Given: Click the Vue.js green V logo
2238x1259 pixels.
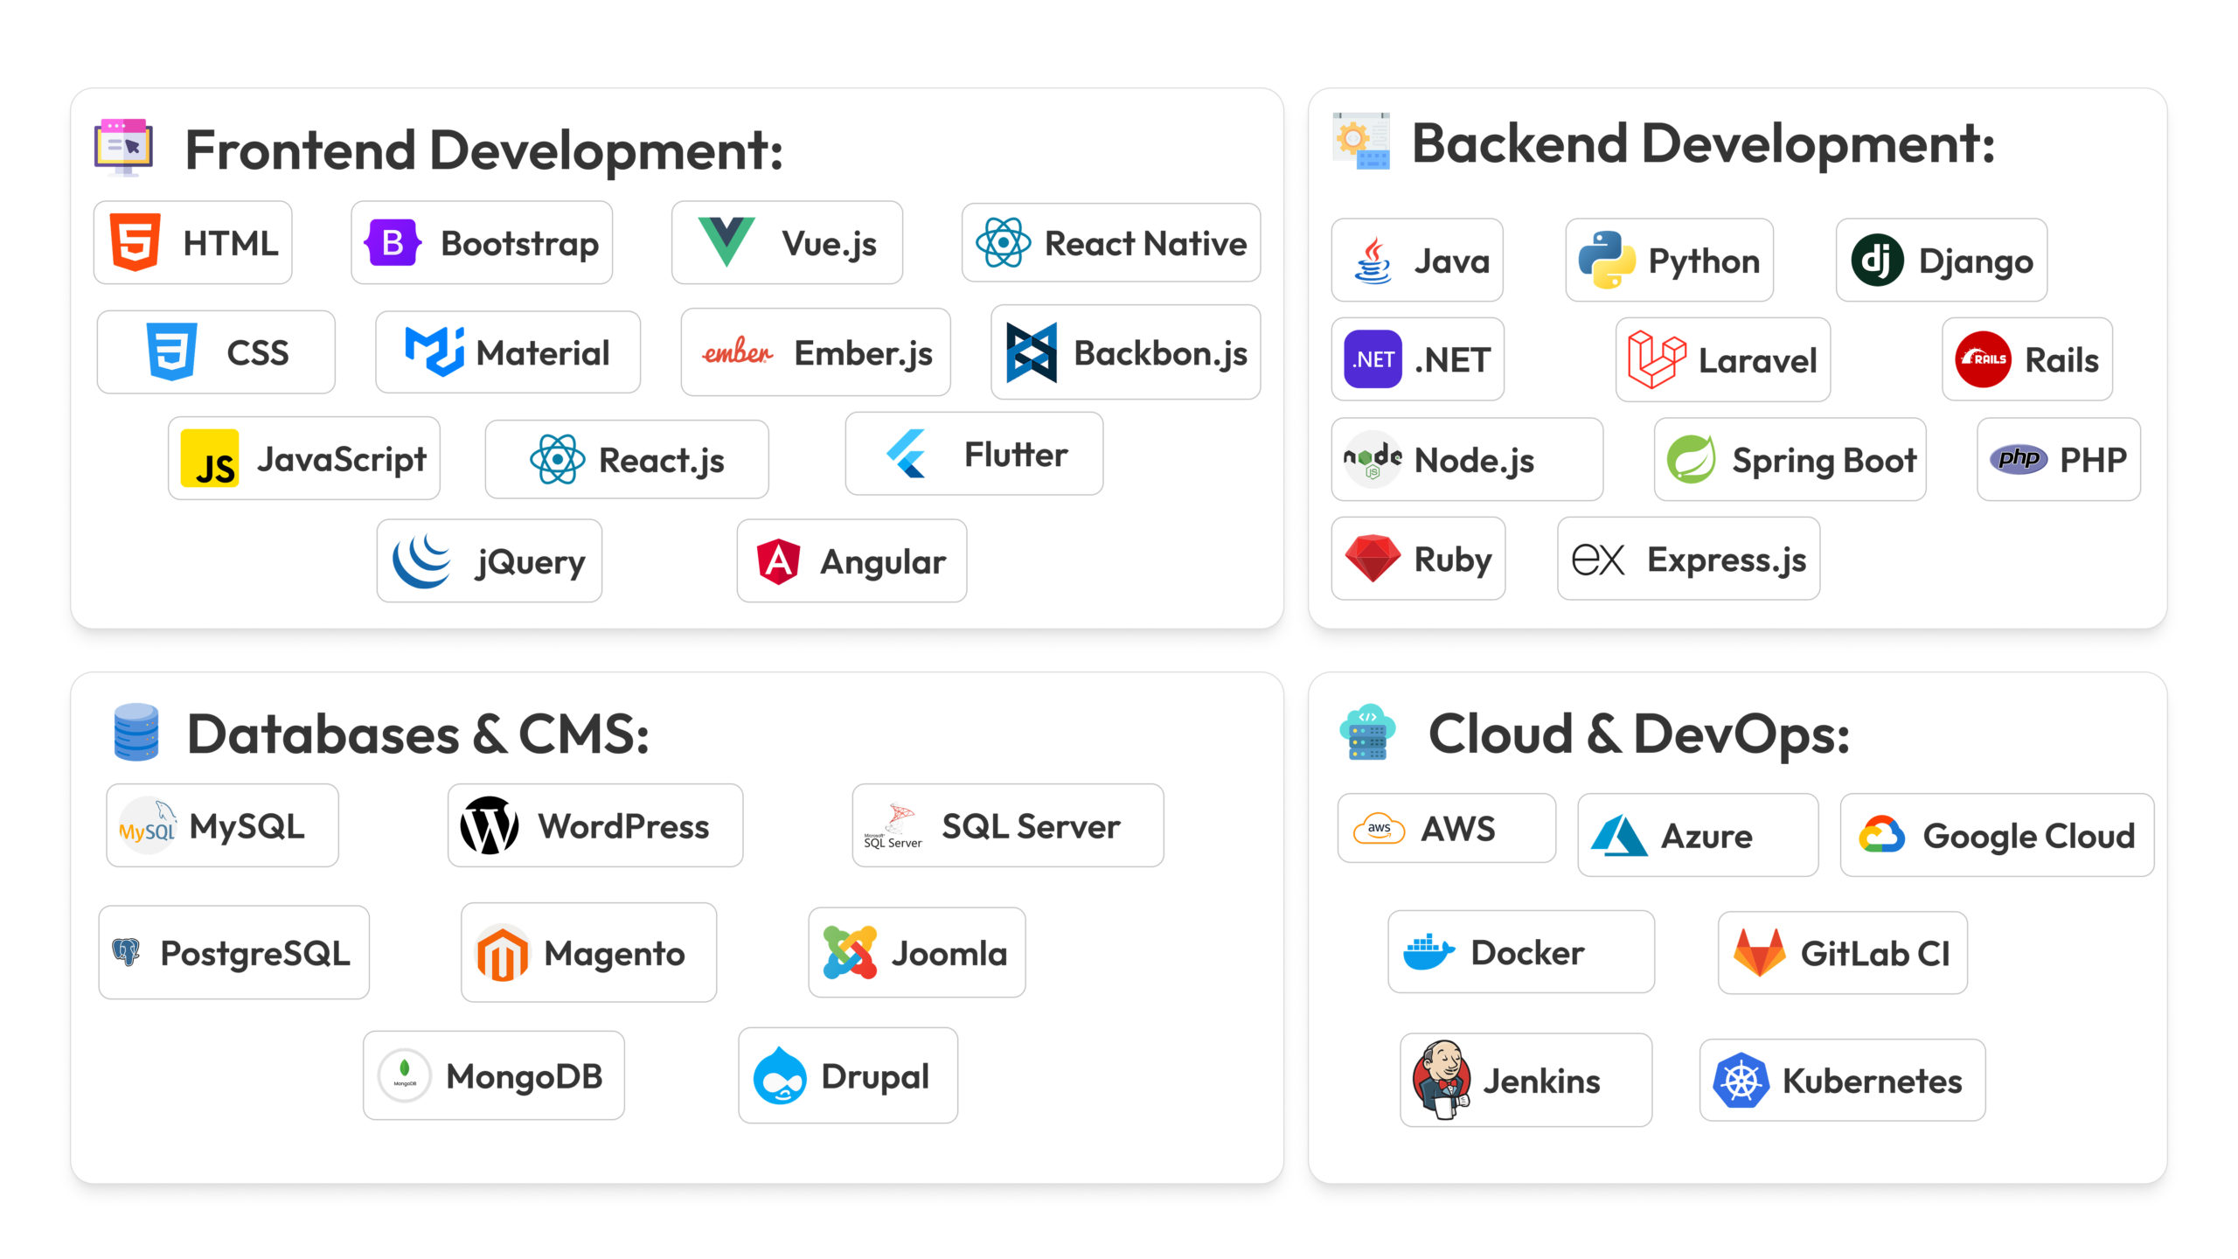Looking at the screenshot, I should (726, 240).
